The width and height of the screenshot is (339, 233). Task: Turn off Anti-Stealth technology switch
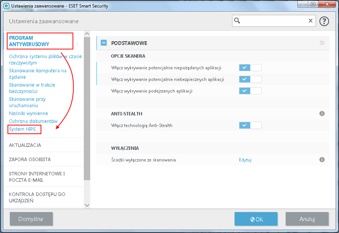pos(250,125)
